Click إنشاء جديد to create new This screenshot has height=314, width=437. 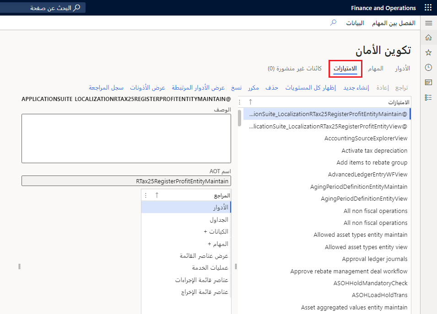356,88
